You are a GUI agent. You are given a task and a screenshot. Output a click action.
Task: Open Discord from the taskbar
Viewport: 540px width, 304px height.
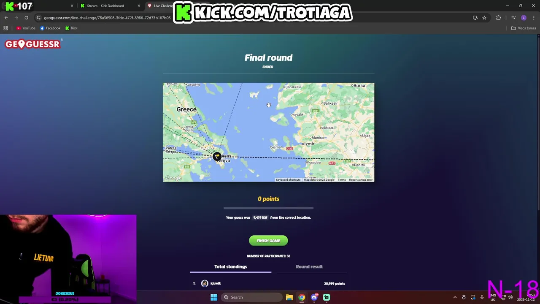314,297
